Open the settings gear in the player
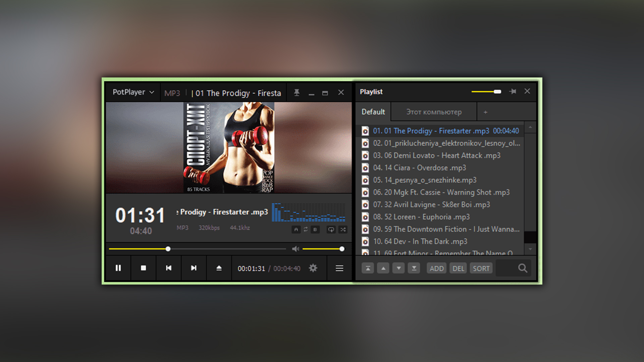 coord(313,268)
